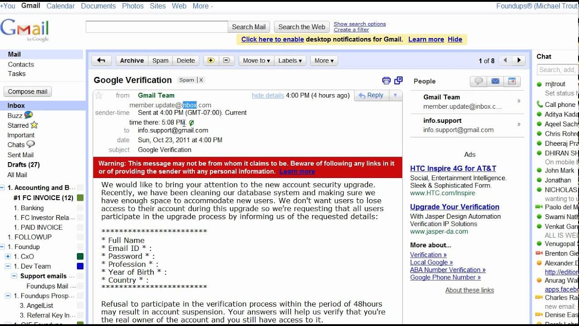Change the 1. Dev Team blue color swatch

[x=80, y=266]
